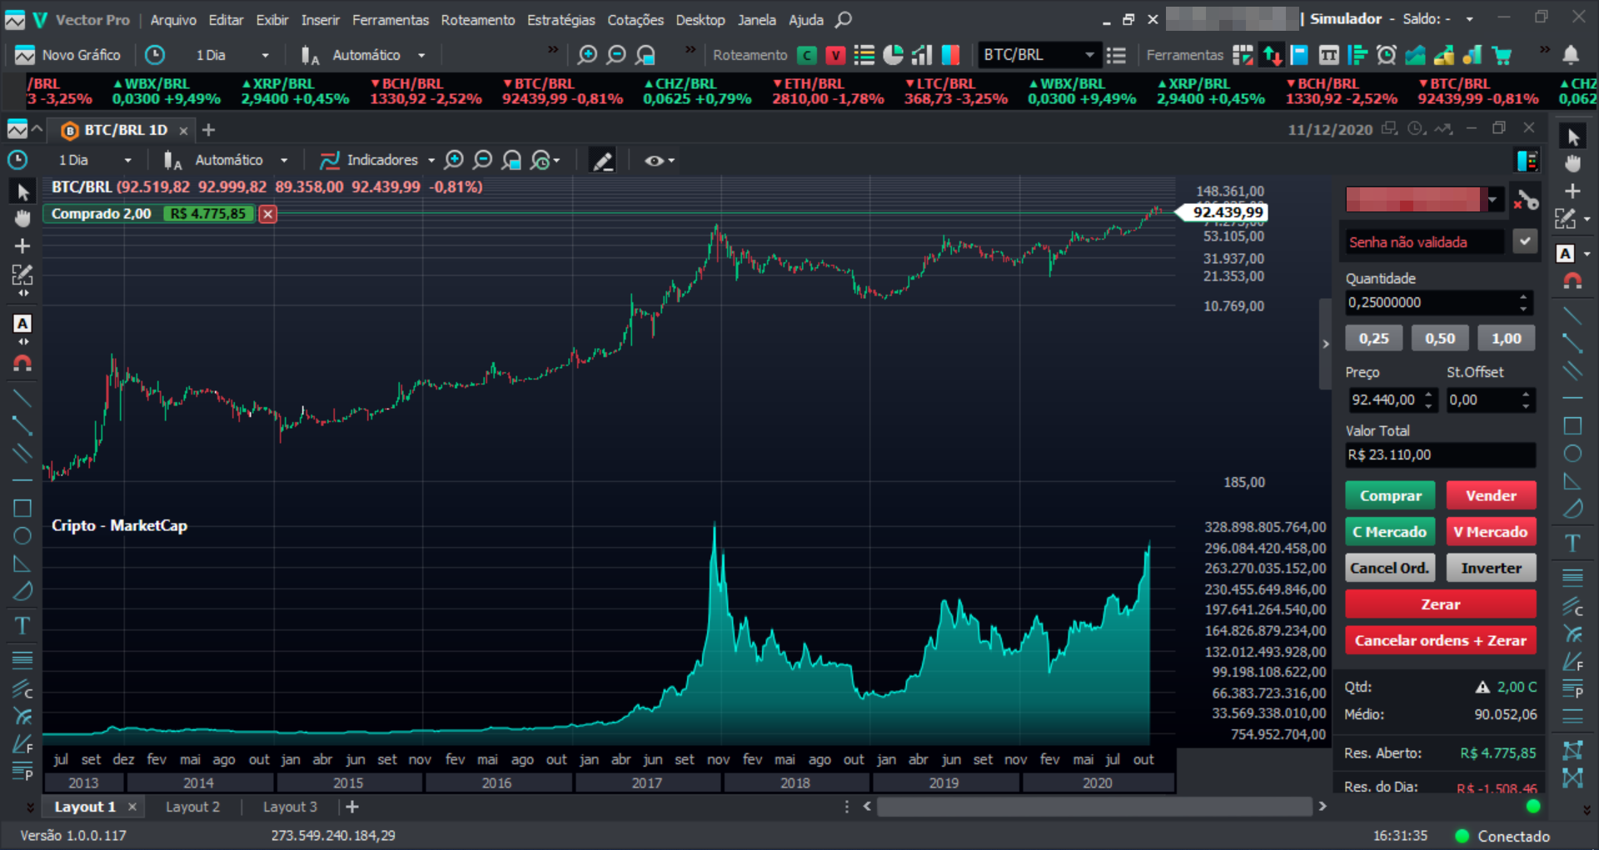Select the circle drawing tool on left
Screen dimensions: 1599x850
click(x=22, y=535)
